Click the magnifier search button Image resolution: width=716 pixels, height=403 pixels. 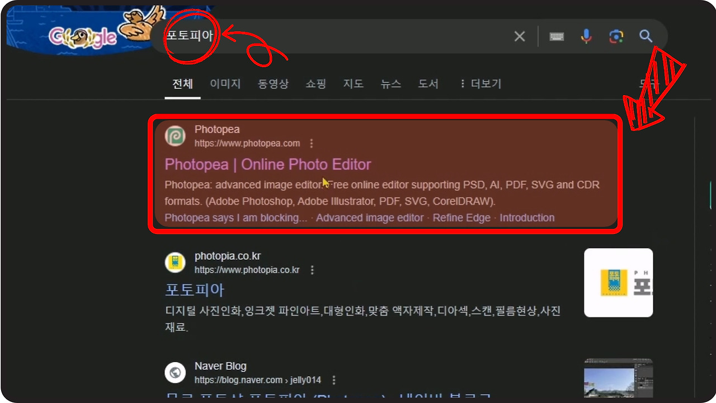[x=646, y=36]
